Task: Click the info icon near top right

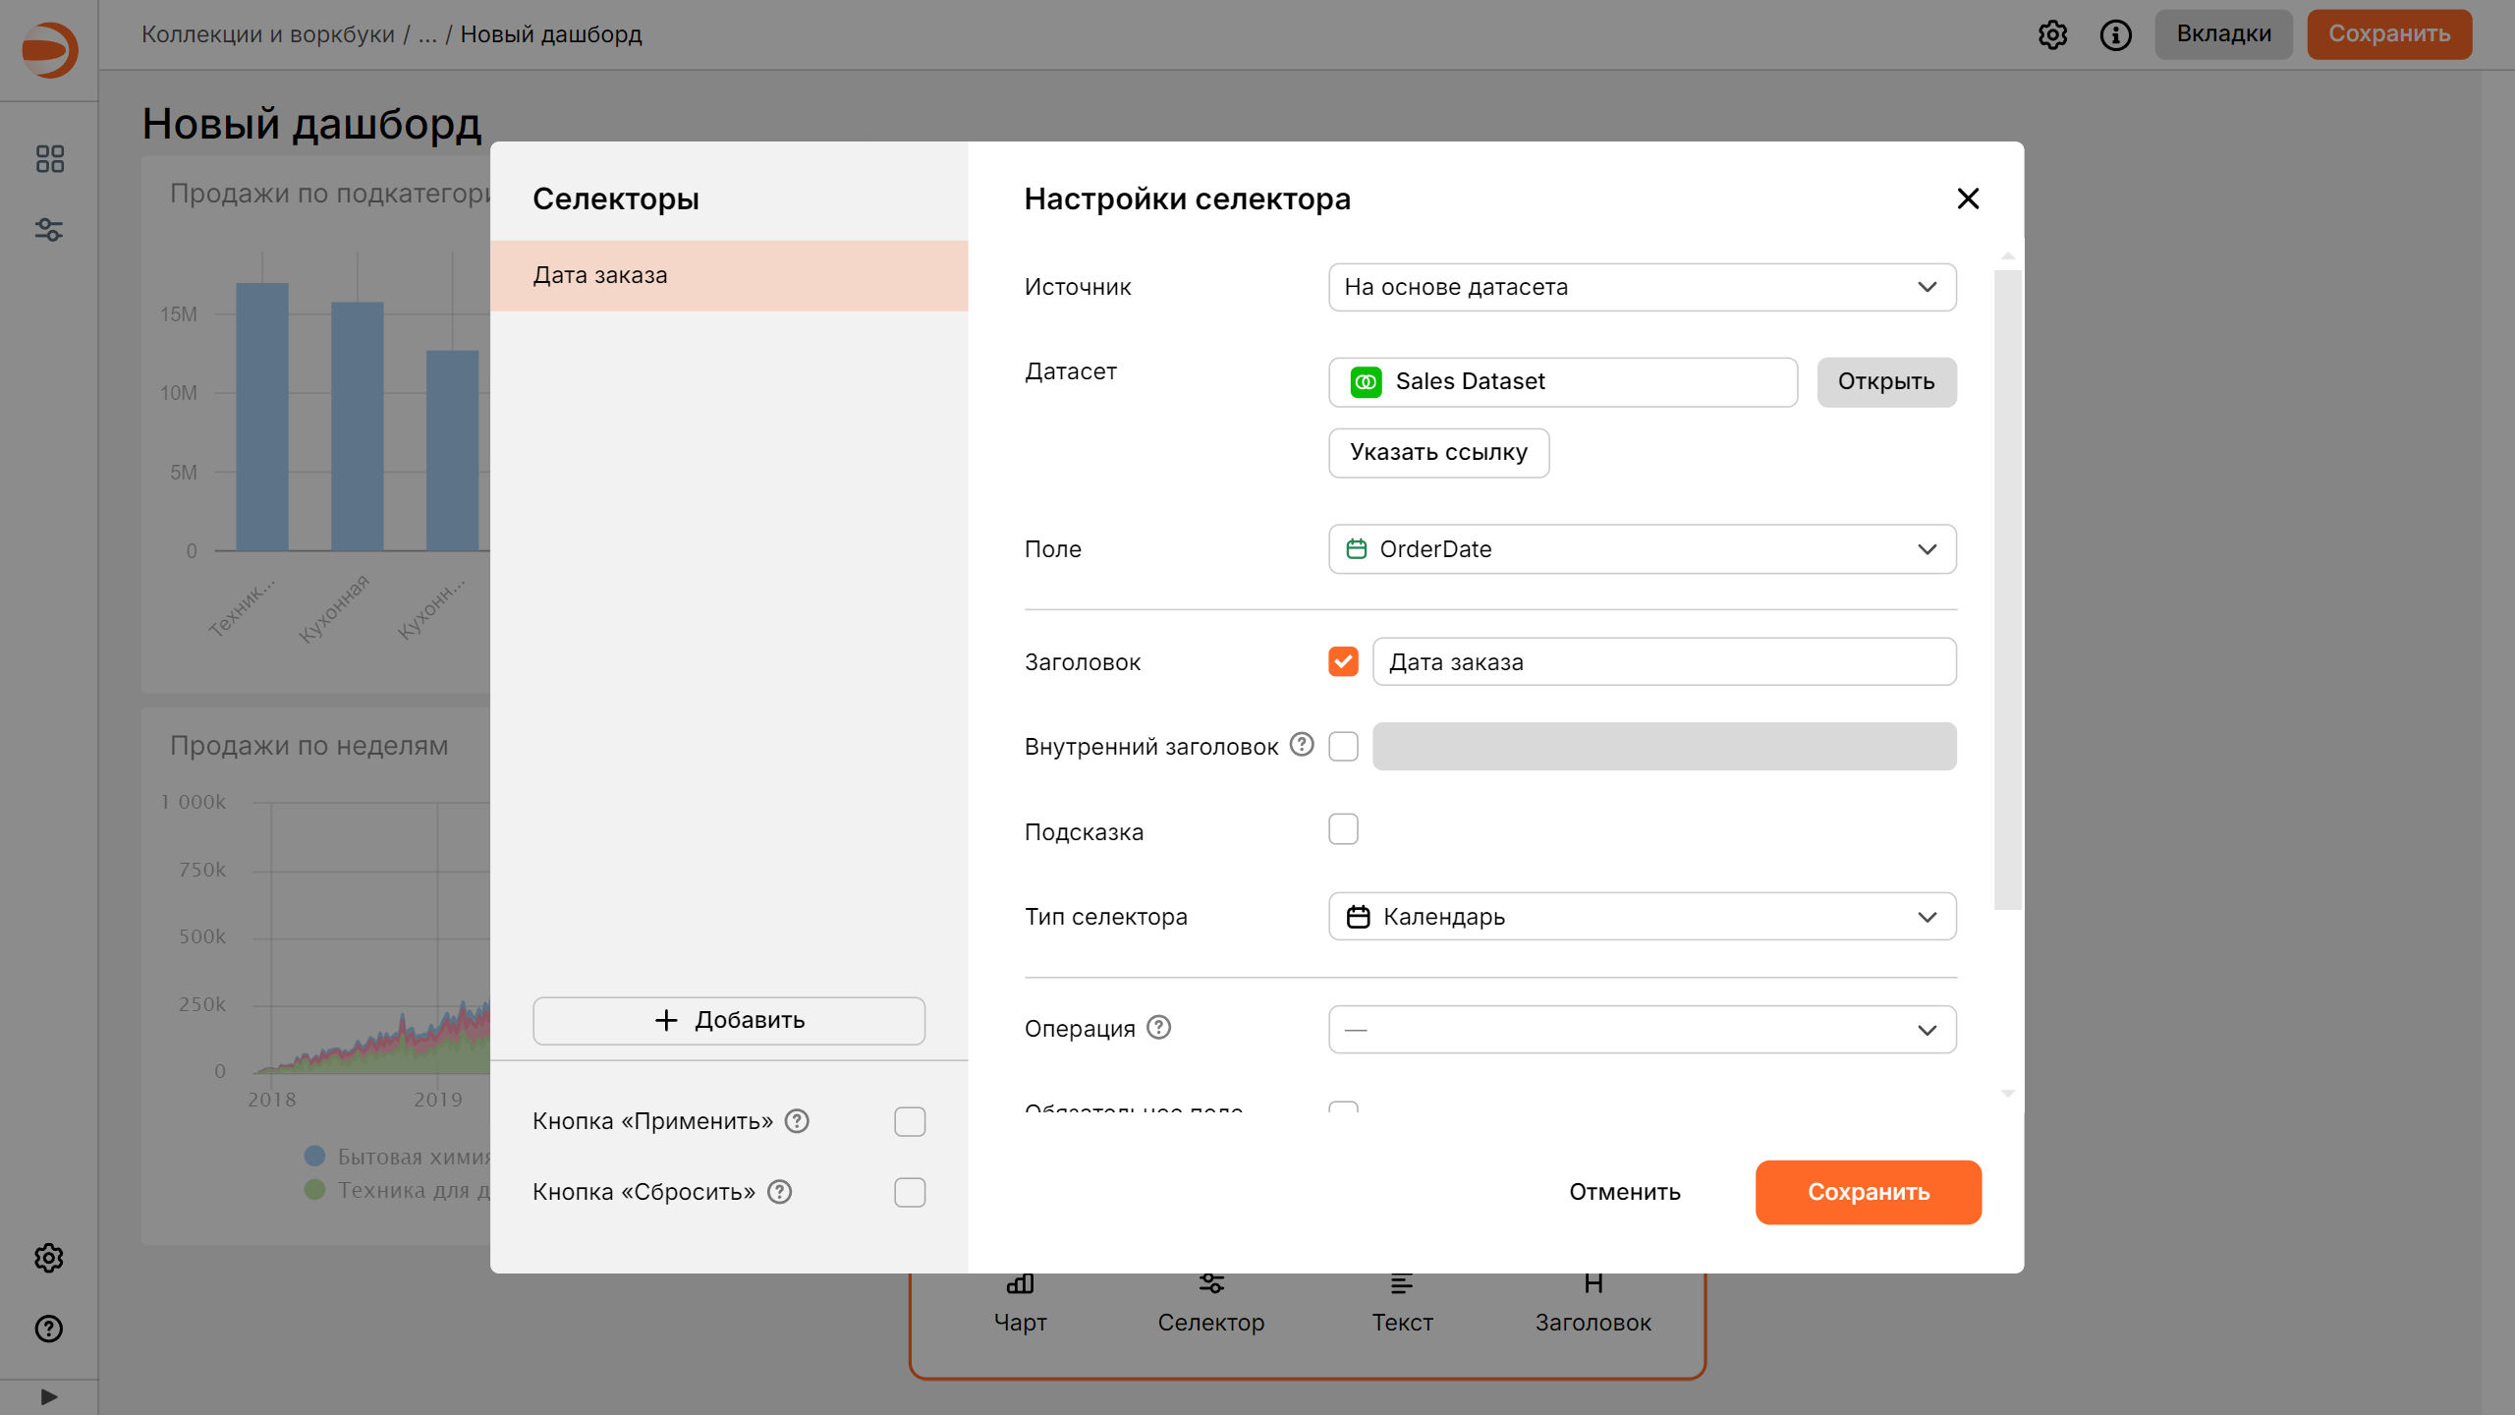Action: click(2116, 34)
